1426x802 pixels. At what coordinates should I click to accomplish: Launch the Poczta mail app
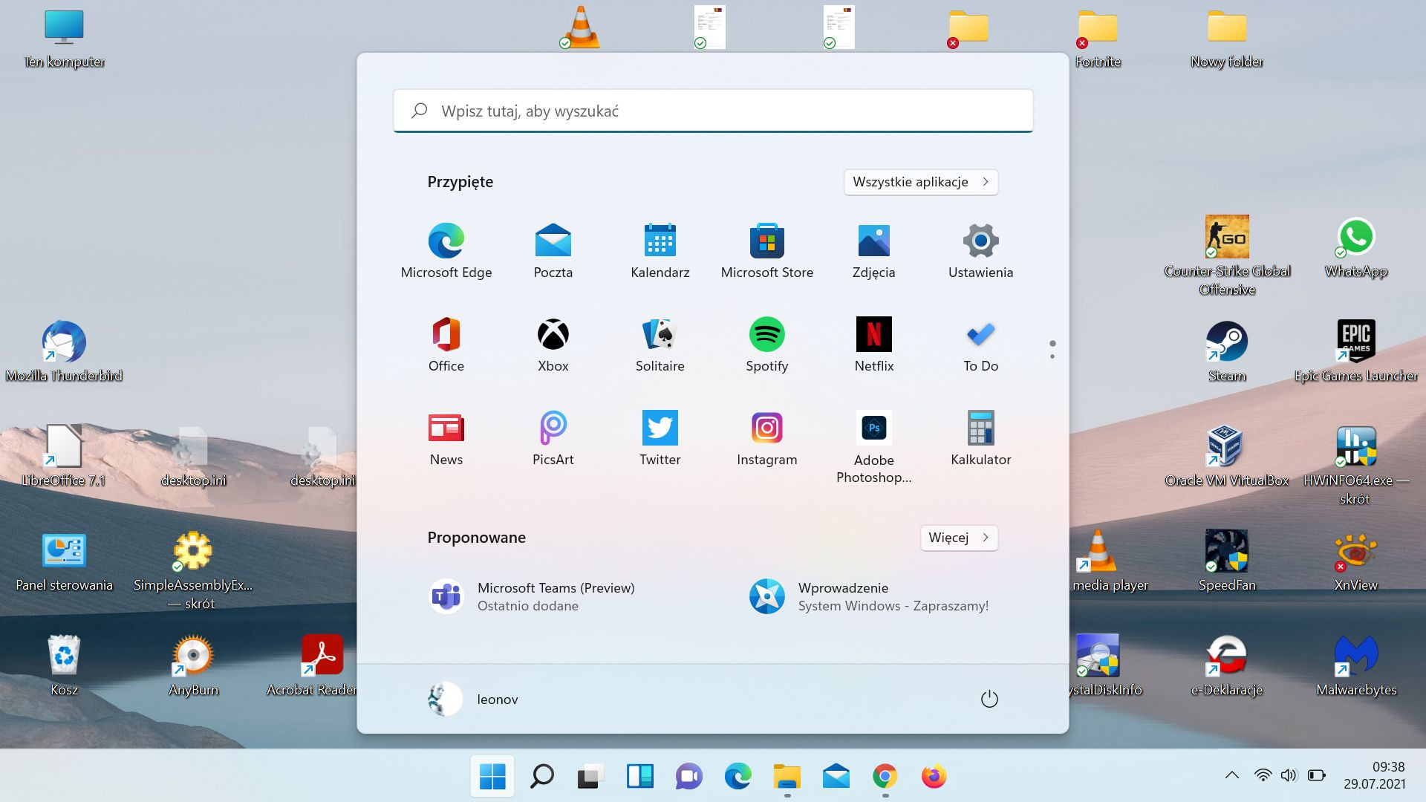coord(553,251)
